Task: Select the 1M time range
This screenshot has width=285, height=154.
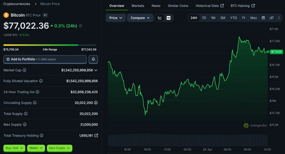Action: click(213, 18)
